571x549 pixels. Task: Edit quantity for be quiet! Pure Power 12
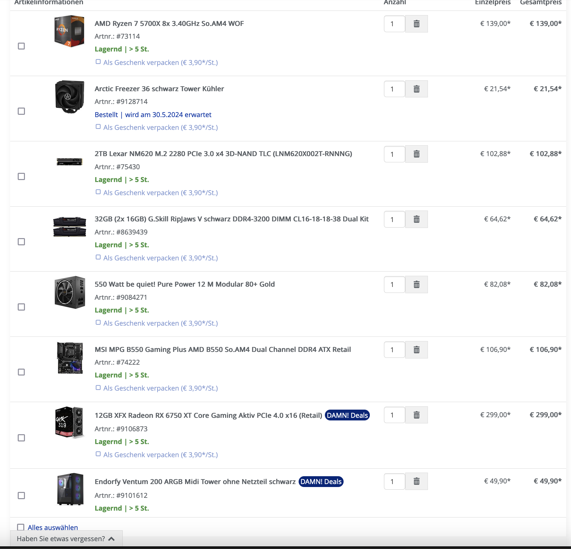(x=394, y=284)
